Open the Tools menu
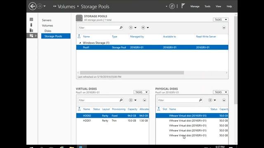Image resolution: width=264 pixels, height=148 pixels. coord(207,7)
